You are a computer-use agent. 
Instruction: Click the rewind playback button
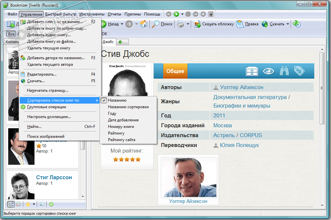tap(169, 14)
